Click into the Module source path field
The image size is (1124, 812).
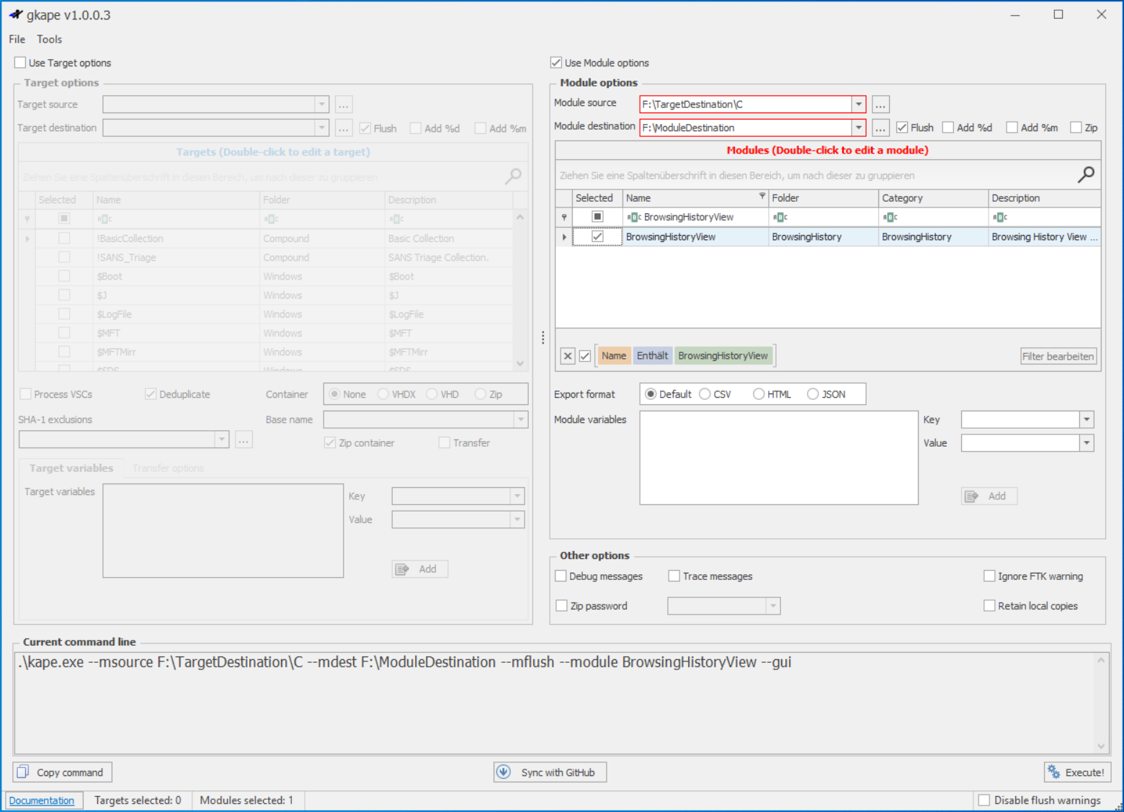tap(746, 104)
